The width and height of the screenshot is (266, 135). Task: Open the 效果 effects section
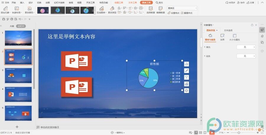pyautogui.click(x=222, y=37)
